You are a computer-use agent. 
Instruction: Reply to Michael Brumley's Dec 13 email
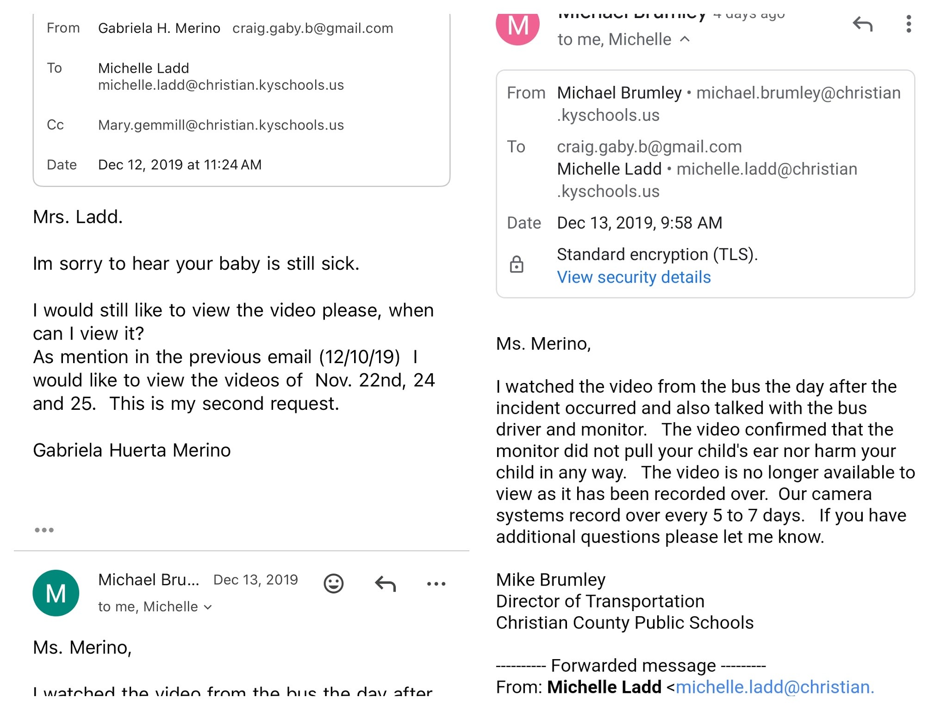click(x=385, y=584)
